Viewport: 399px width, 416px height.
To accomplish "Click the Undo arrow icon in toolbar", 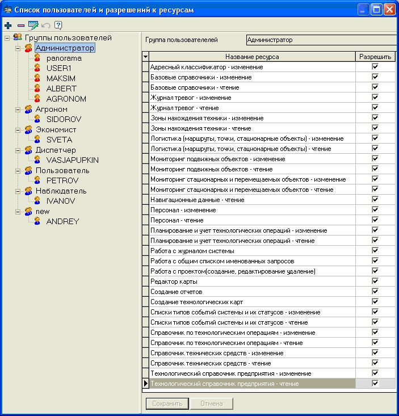I will point(45,26).
